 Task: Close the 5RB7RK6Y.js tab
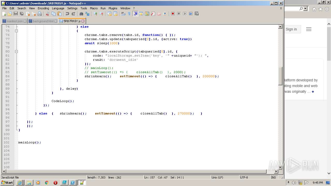point(83,21)
